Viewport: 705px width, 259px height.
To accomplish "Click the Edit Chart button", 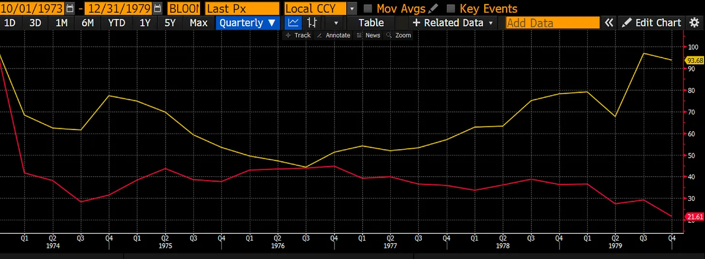I will [652, 23].
